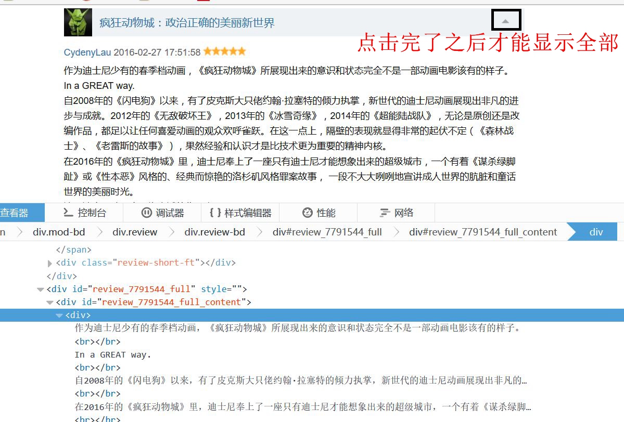Collapse the review with the up arrow
Image resolution: width=624 pixels, height=422 pixels.
click(x=505, y=21)
